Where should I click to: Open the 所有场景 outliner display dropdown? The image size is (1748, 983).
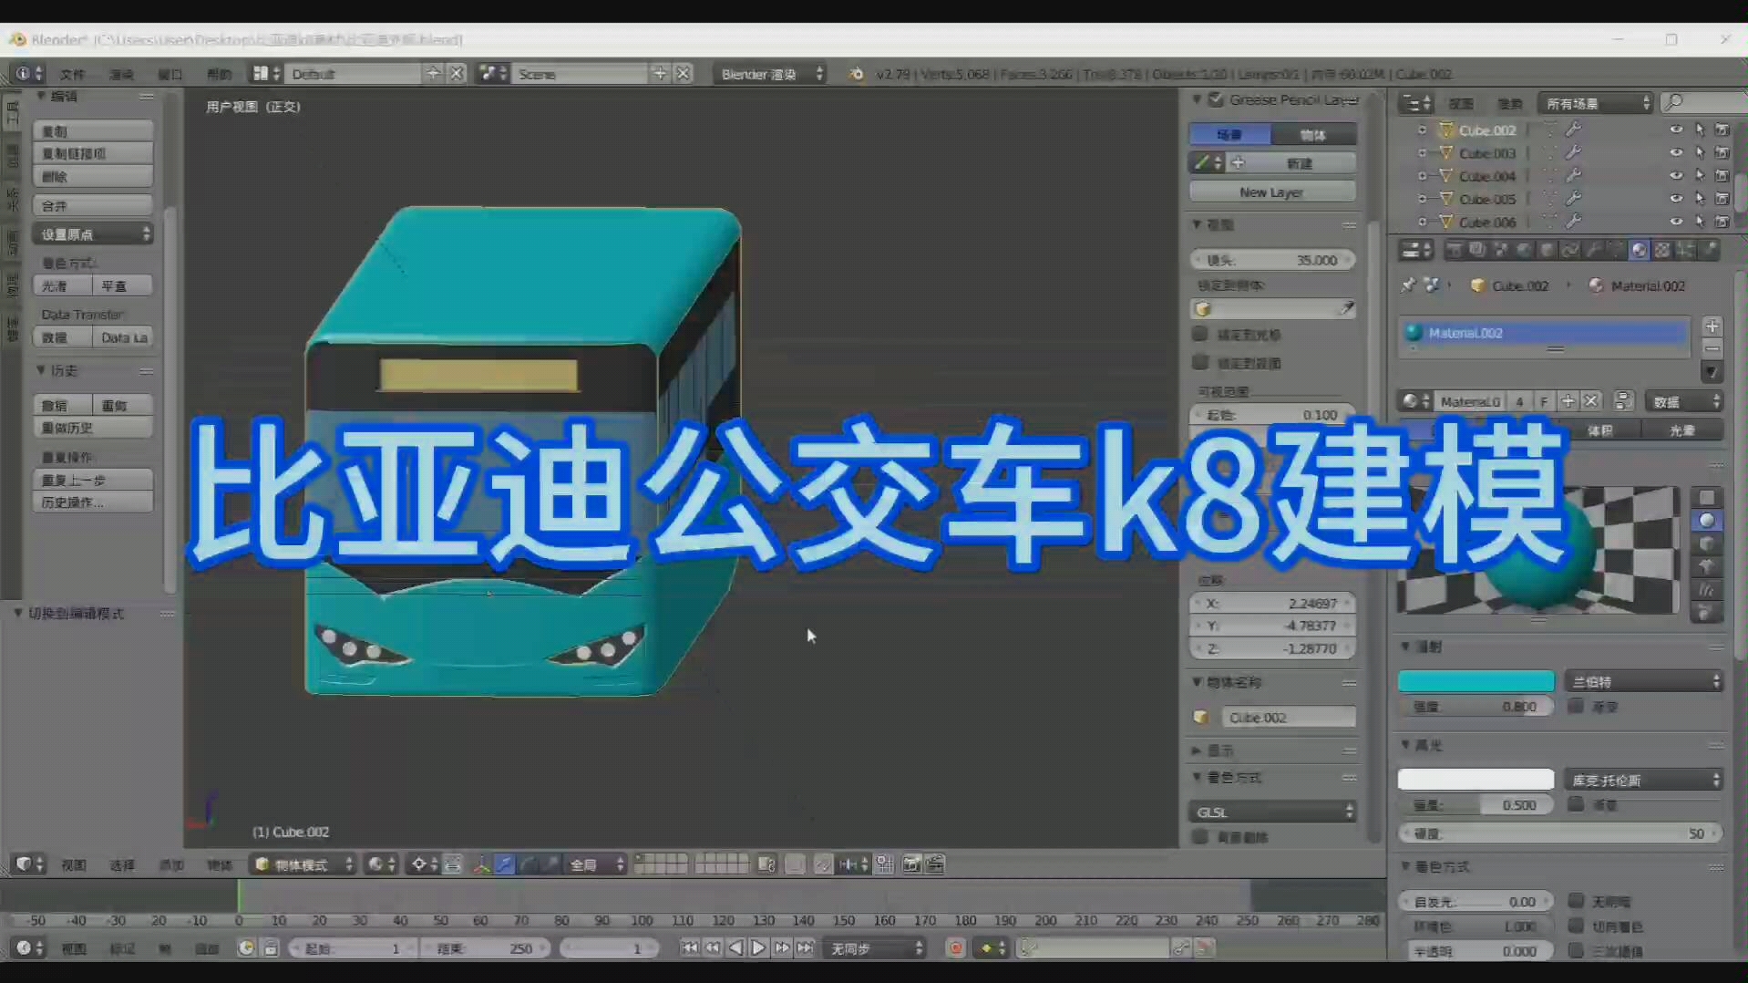(1596, 103)
